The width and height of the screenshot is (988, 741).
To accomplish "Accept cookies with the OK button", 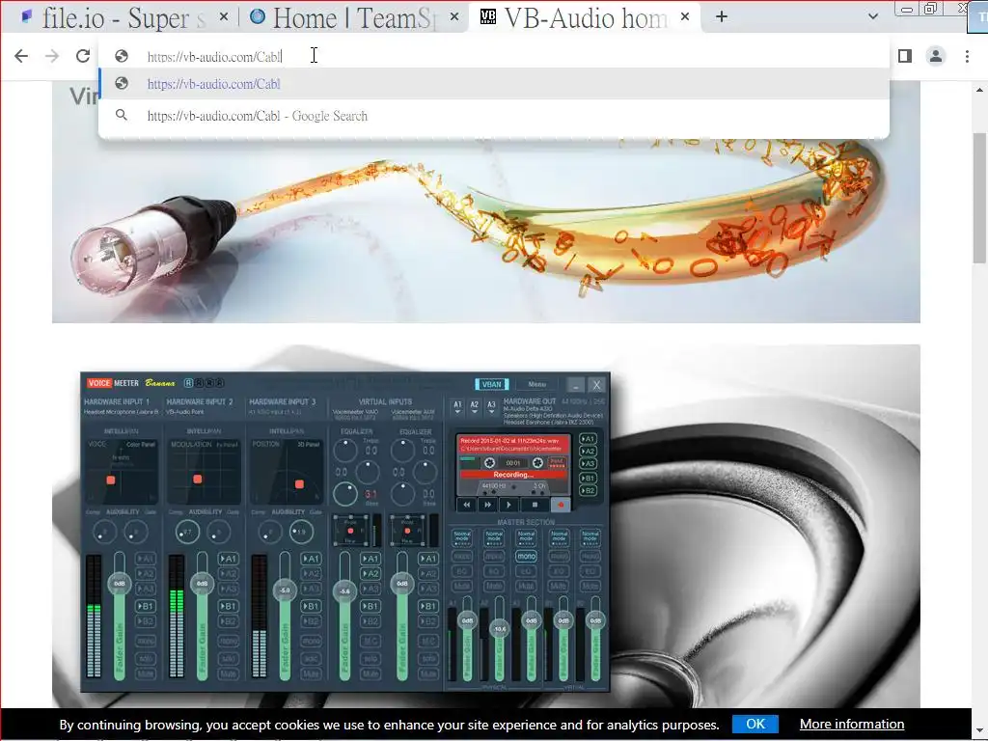I will tap(755, 724).
